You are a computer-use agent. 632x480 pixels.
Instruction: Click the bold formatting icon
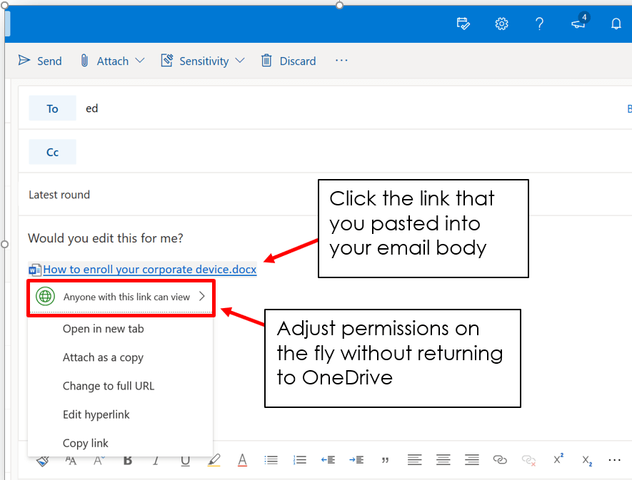click(x=128, y=460)
